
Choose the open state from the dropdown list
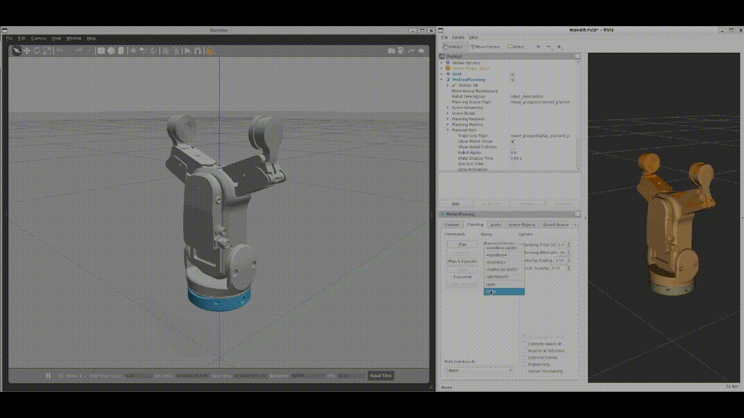coord(504,284)
